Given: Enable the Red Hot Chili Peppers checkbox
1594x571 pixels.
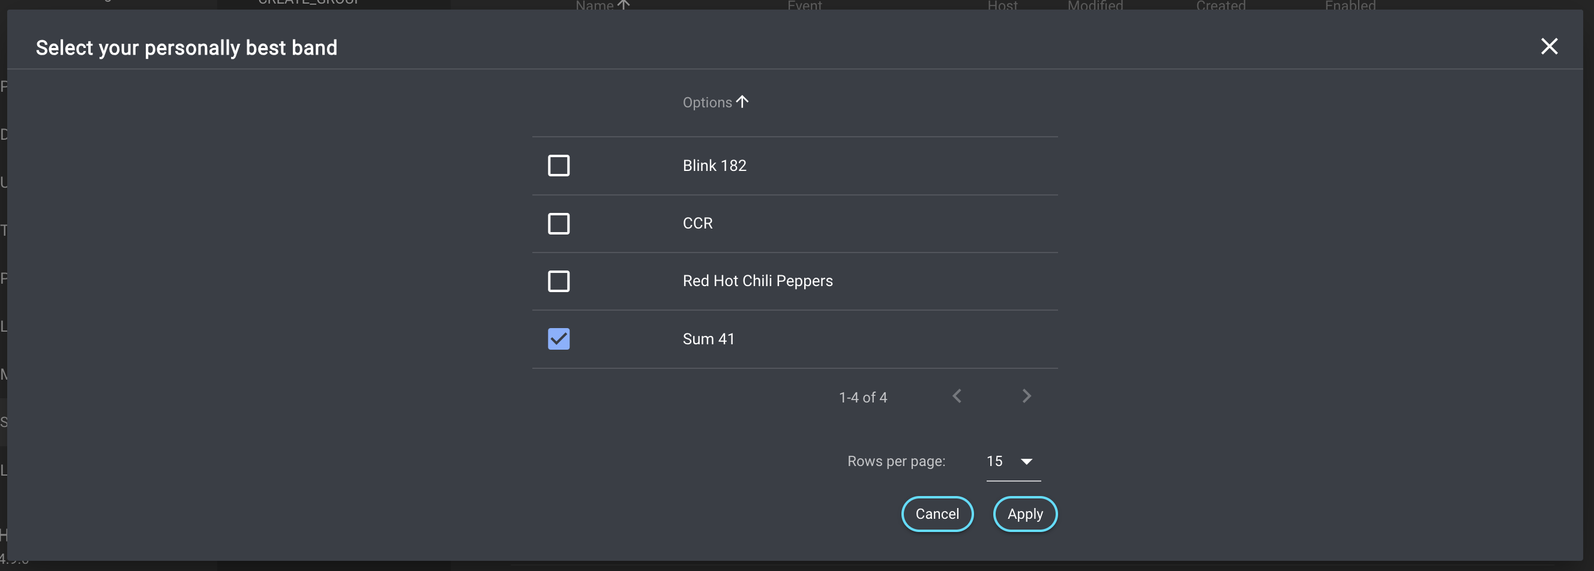Looking at the screenshot, I should point(558,281).
